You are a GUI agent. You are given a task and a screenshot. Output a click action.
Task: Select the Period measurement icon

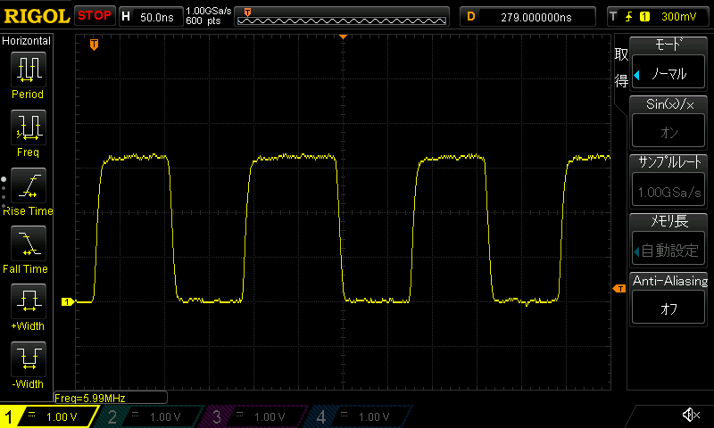29,70
